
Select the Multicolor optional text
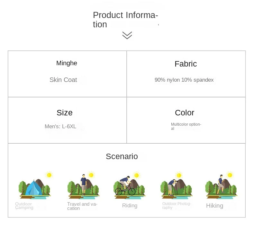186,126
